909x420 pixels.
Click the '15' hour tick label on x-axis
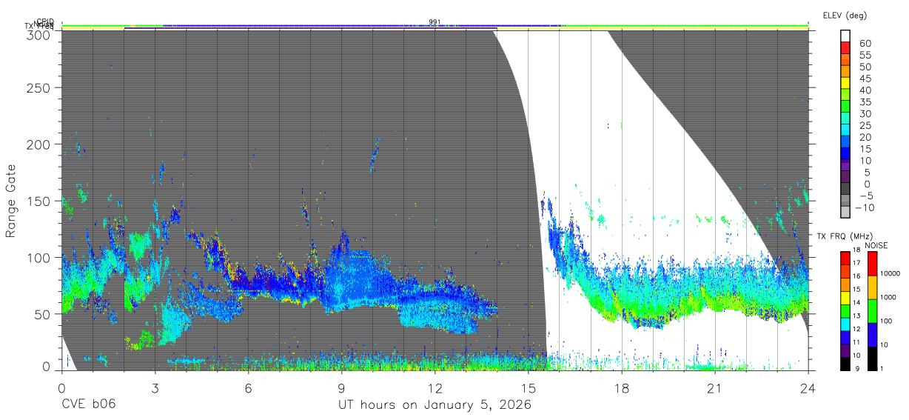[x=529, y=387]
